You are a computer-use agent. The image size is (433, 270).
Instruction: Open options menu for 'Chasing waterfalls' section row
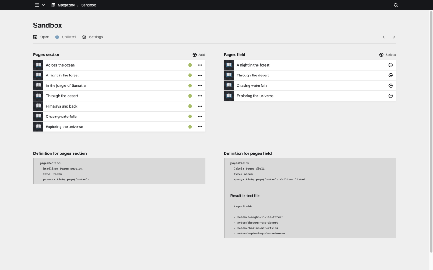coord(200,117)
